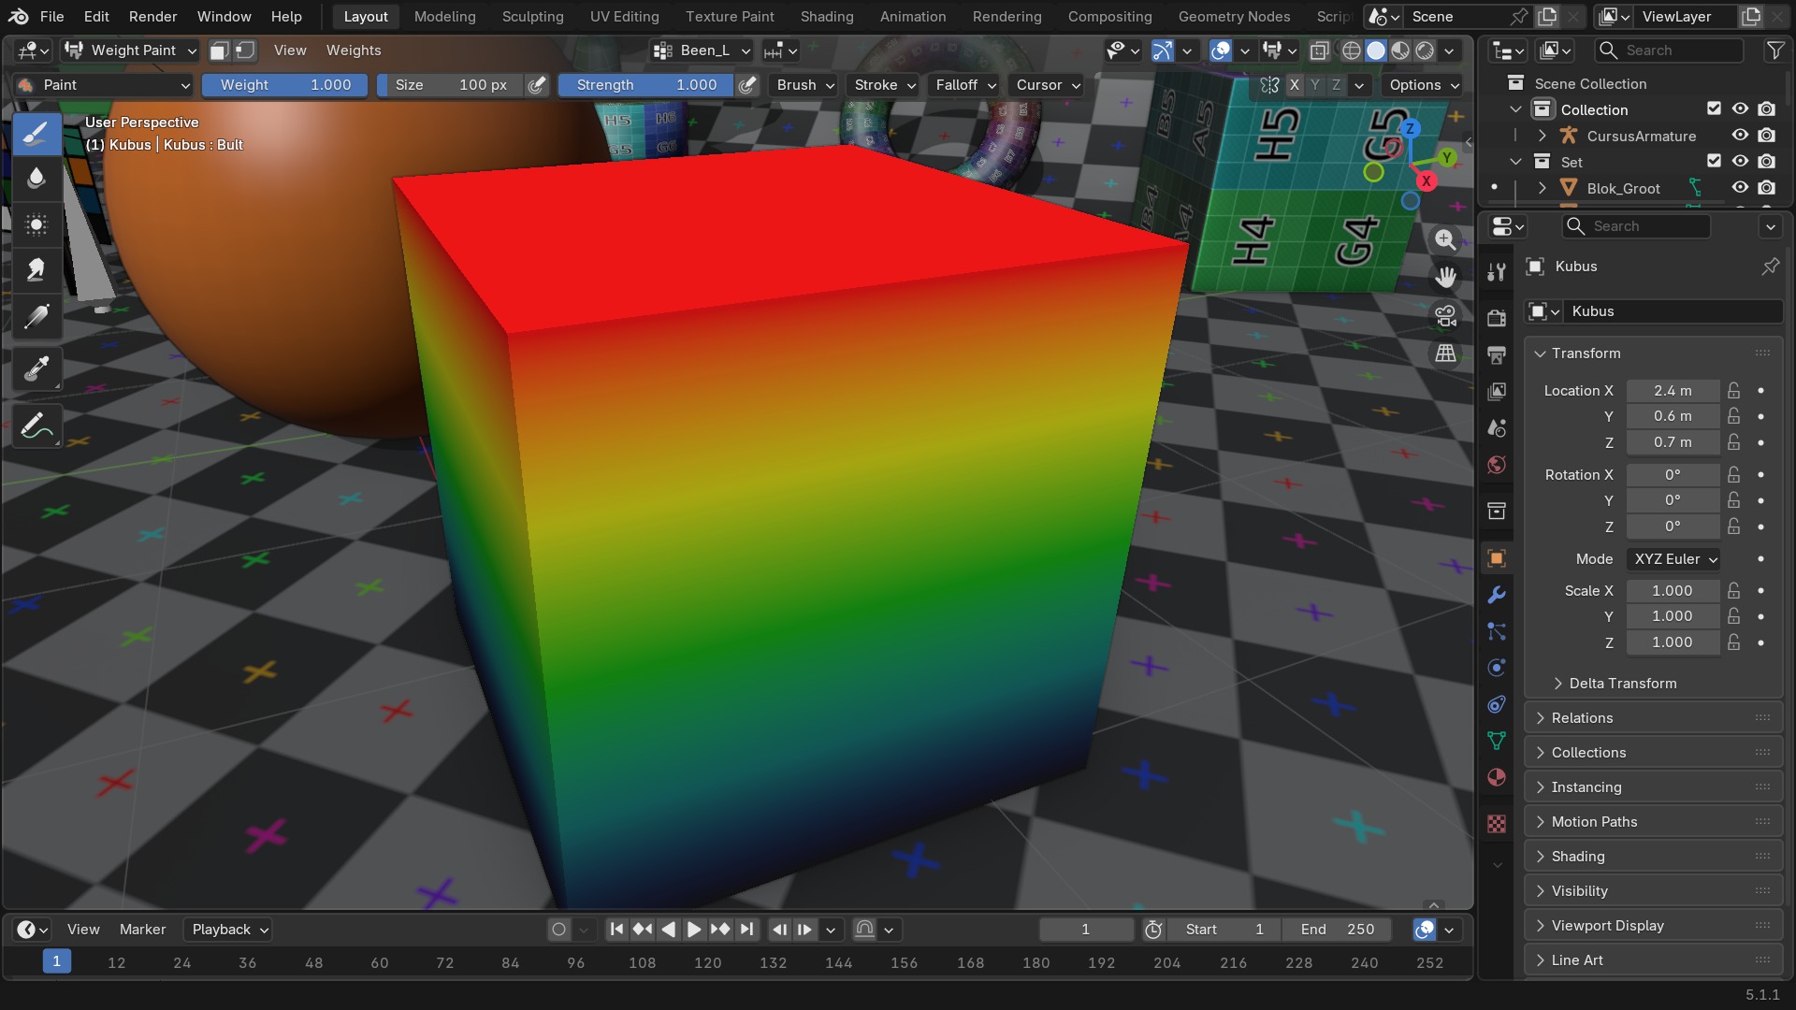Viewport: 1796px width, 1010px height.
Task: Hide CursusArmature with its eye icon
Action: click(x=1740, y=136)
